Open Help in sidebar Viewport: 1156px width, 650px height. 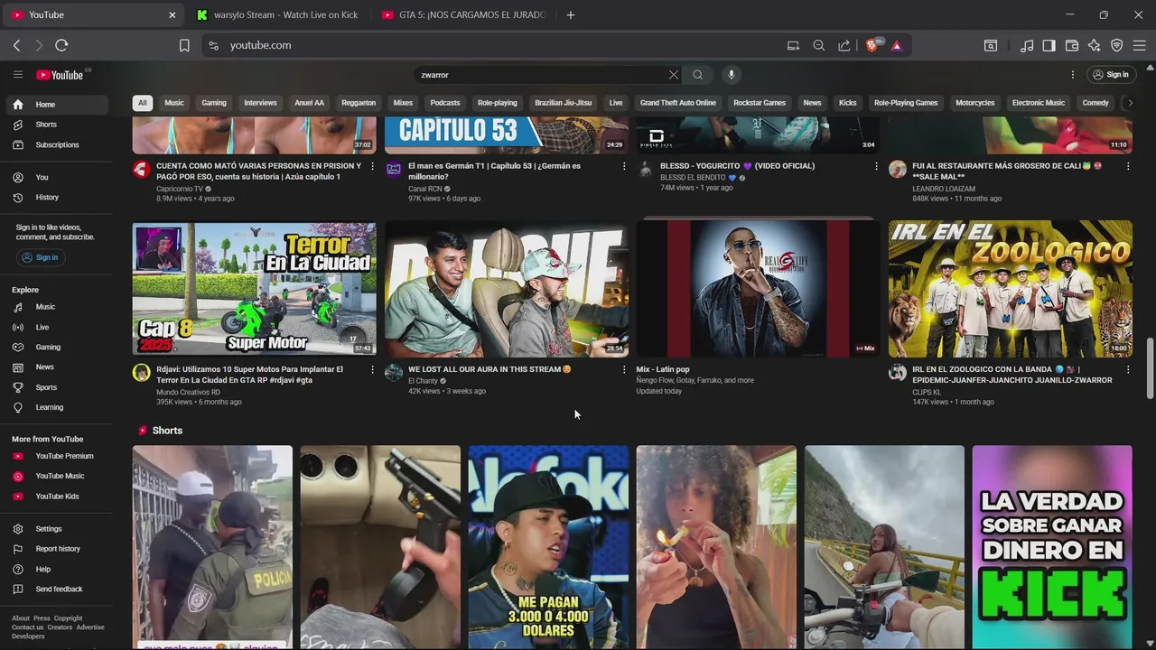coord(56,569)
